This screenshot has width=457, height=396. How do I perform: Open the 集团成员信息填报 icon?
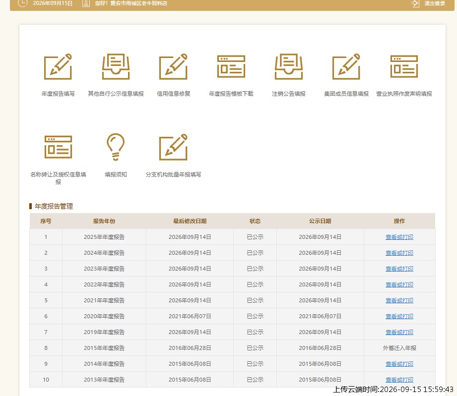(x=346, y=67)
